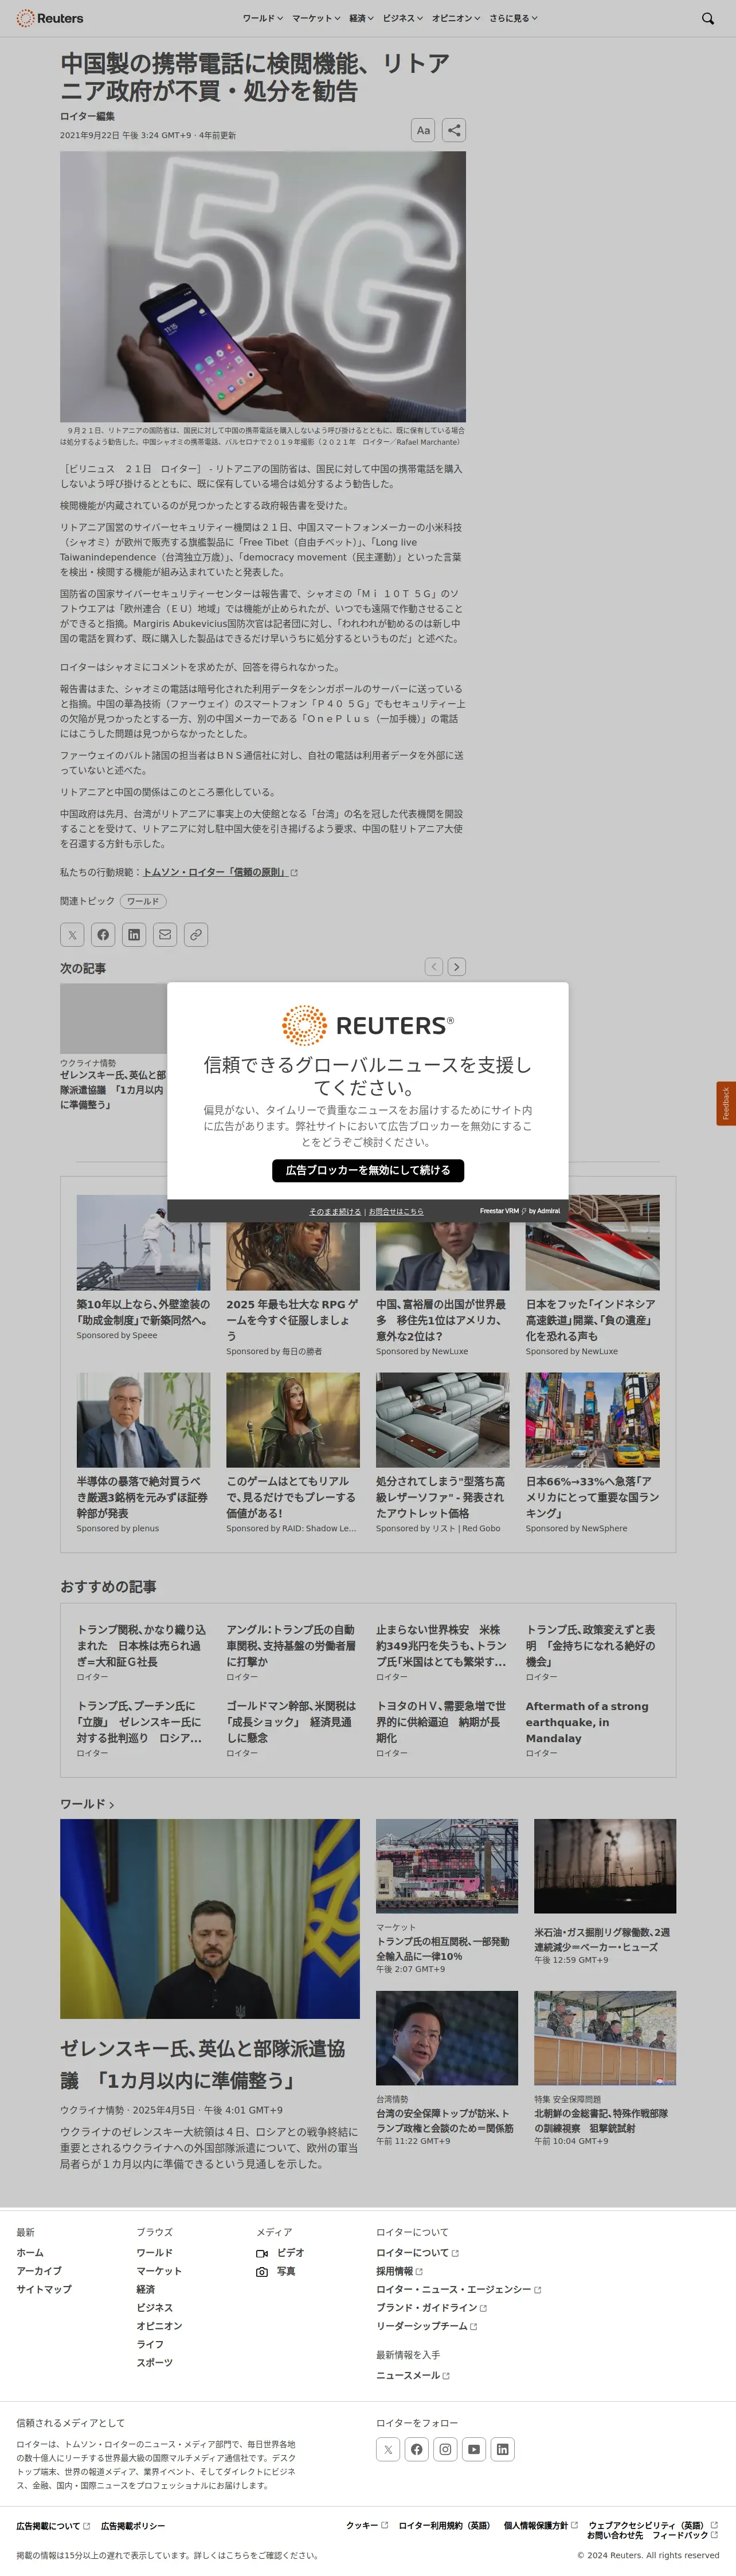
Task: Open recommended story トヨタのHV、需要急増
Action: pyautogui.click(x=442, y=1722)
